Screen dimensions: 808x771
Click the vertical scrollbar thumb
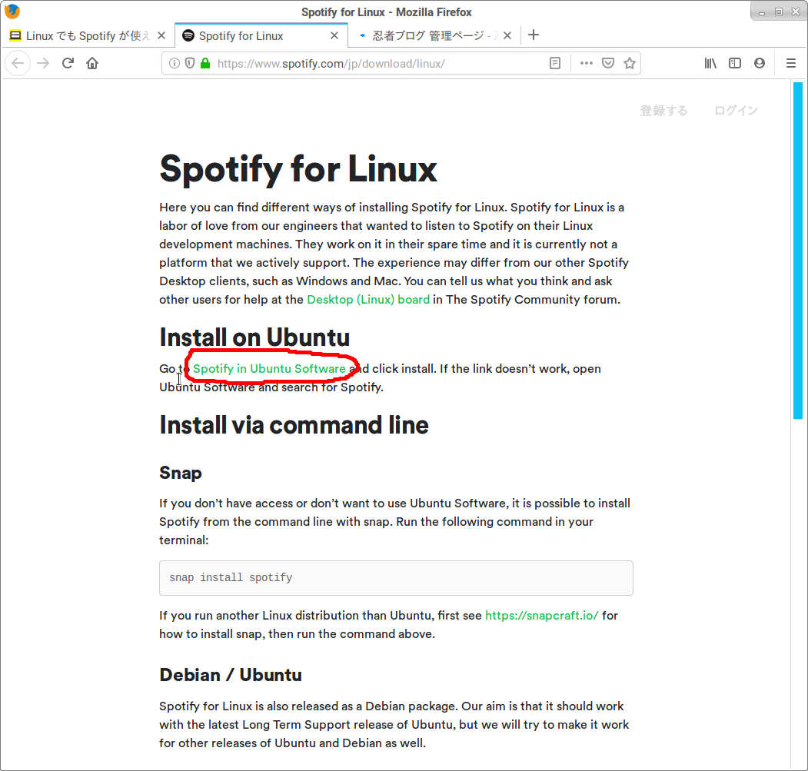click(798, 251)
